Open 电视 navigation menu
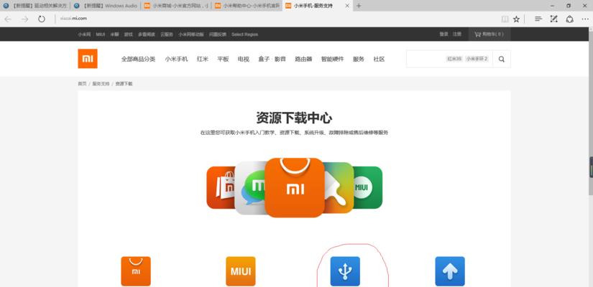 click(244, 59)
